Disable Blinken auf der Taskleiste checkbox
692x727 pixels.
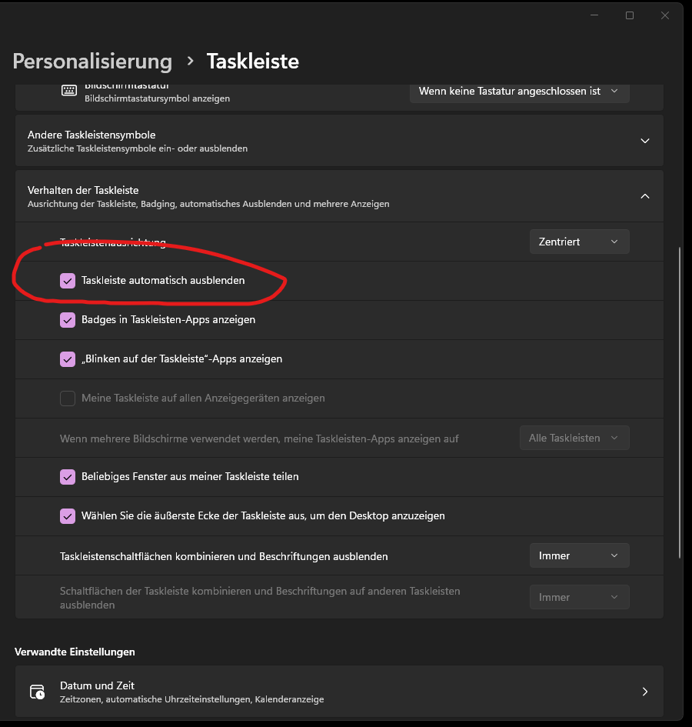click(x=68, y=358)
